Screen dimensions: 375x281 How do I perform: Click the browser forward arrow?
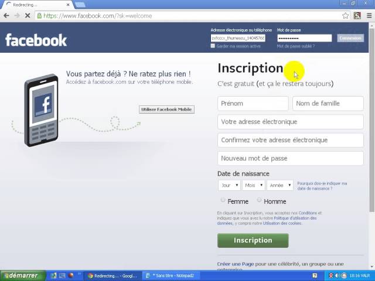click(x=17, y=16)
